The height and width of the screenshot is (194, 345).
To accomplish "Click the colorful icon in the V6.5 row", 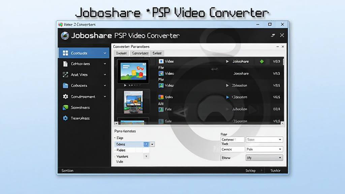I will point(161,97).
